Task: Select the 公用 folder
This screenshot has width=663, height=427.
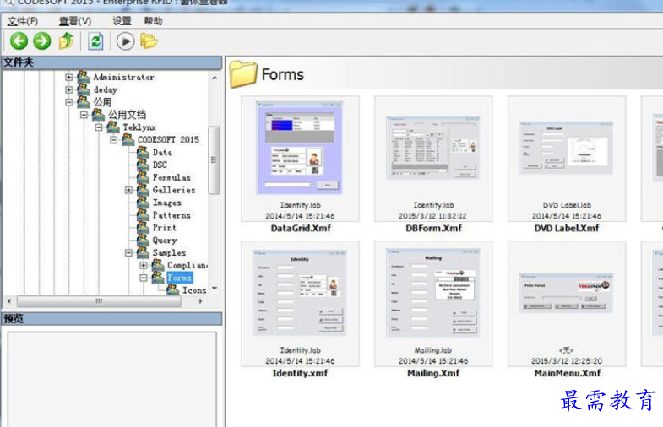Action: (102, 102)
